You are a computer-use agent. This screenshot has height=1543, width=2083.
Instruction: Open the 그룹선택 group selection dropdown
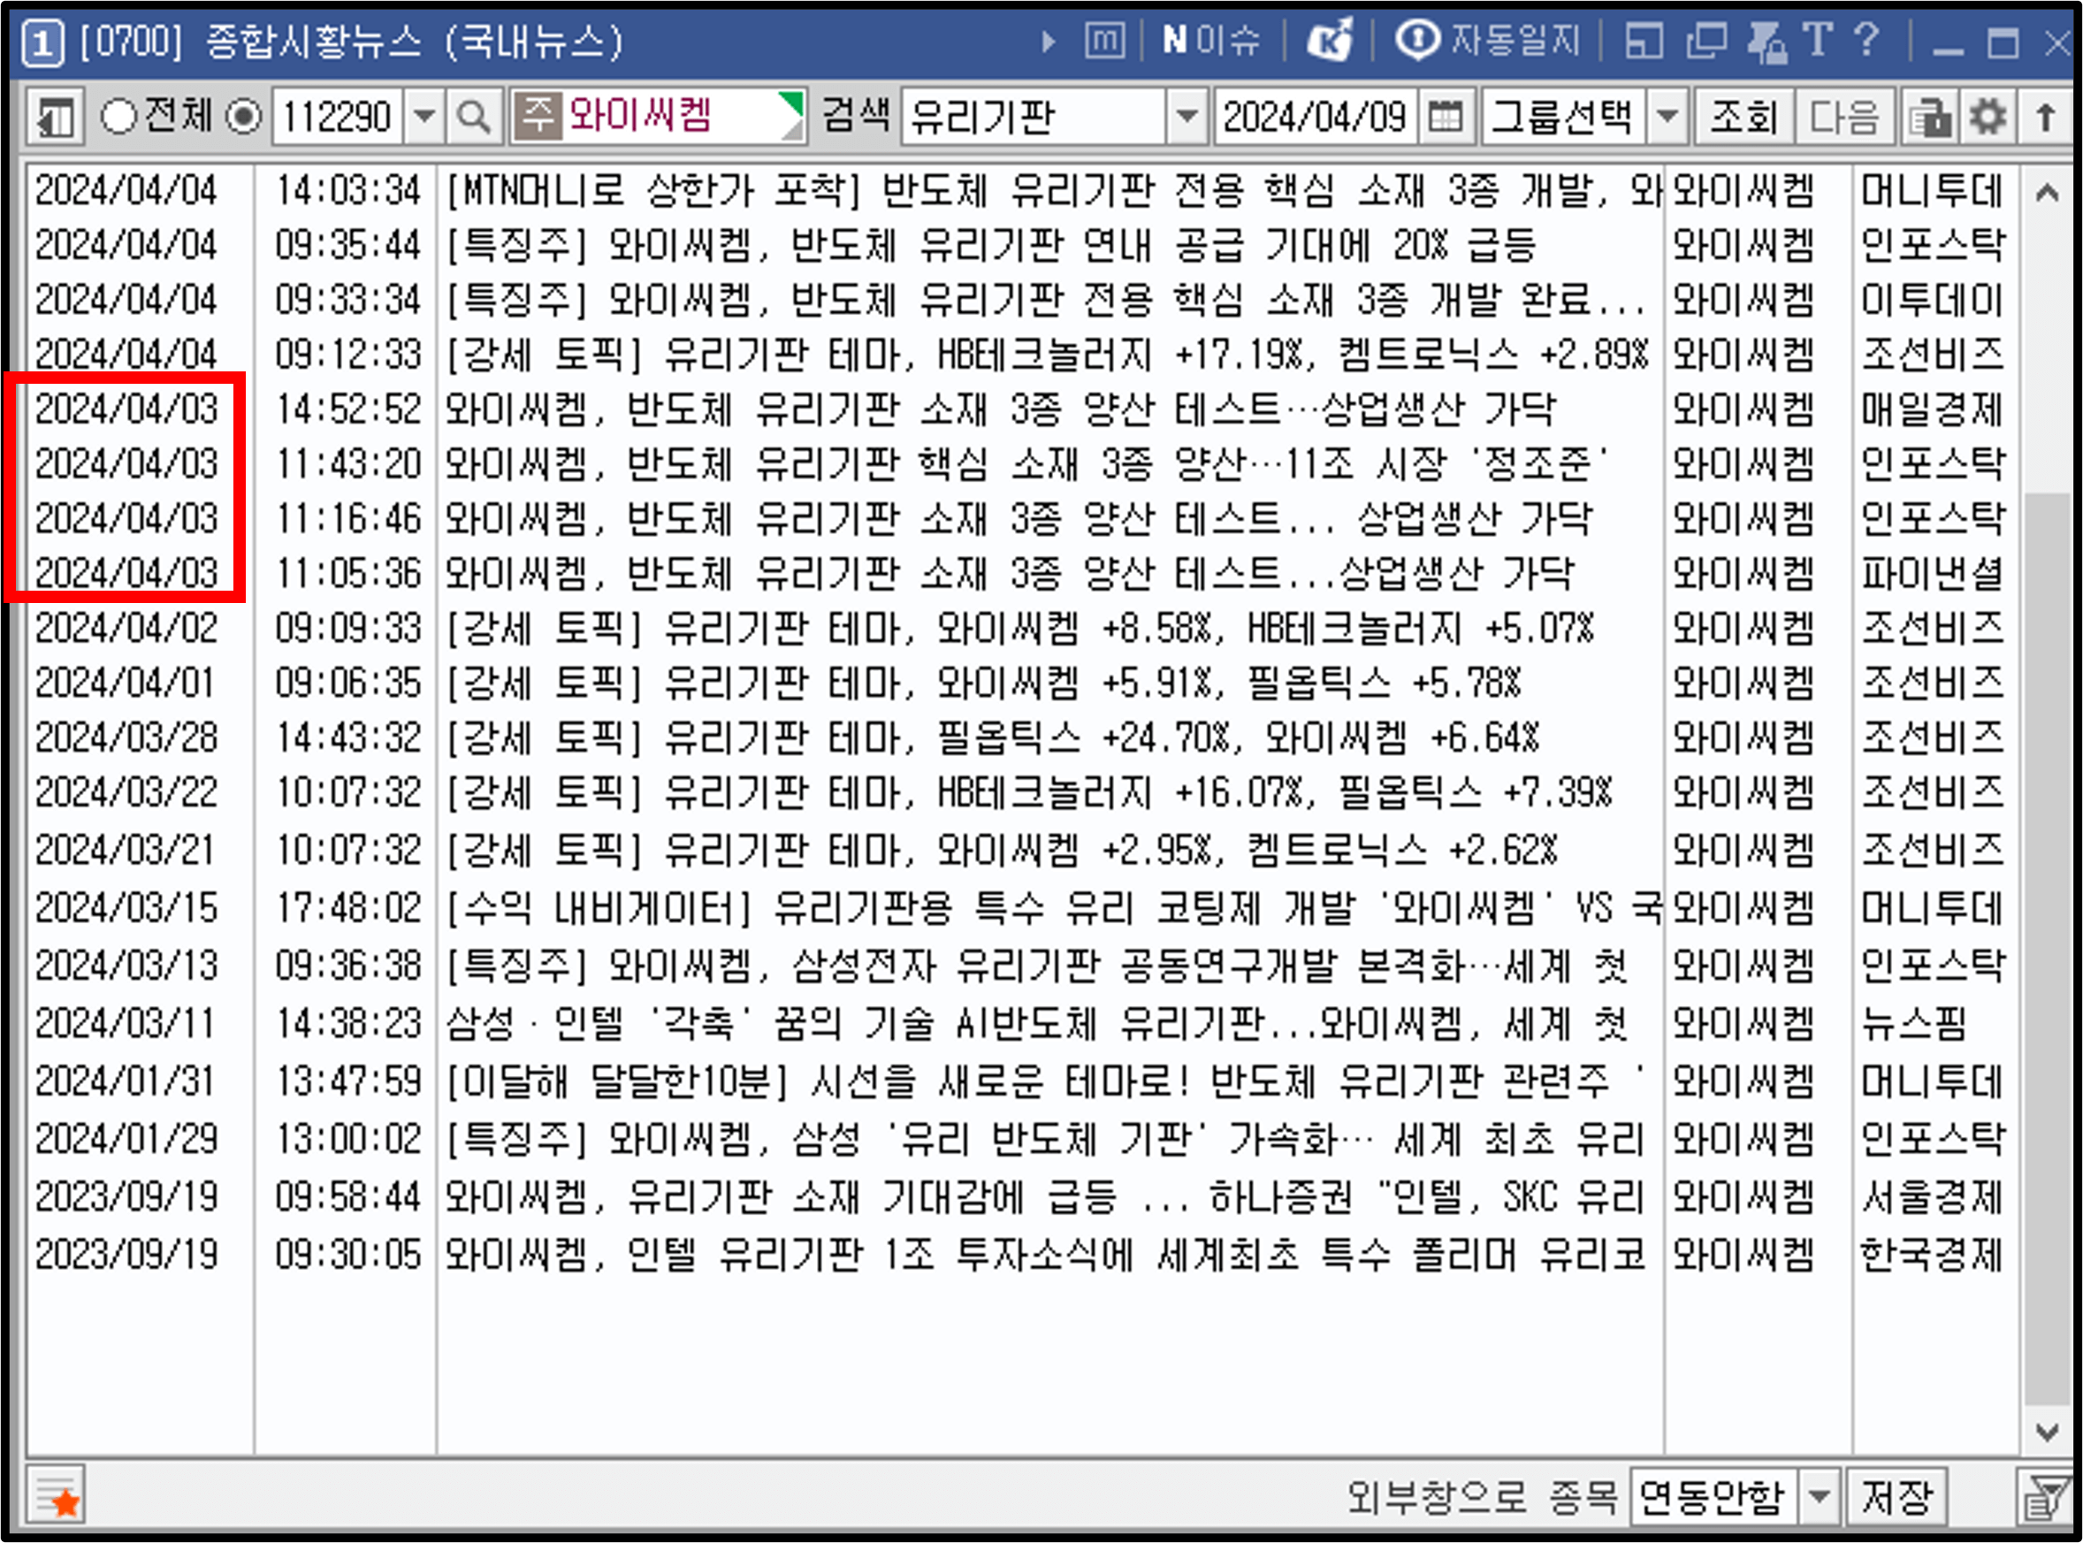tap(1668, 117)
